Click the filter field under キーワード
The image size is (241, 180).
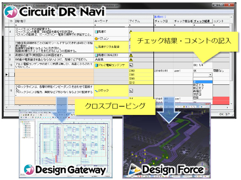click(x=111, y=25)
